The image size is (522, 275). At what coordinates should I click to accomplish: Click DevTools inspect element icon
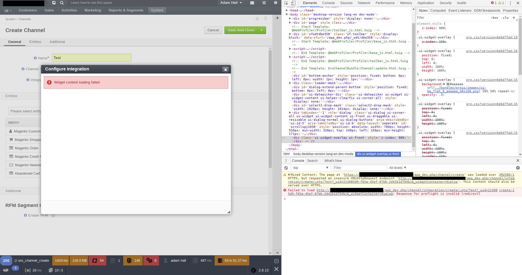(286, 3)
